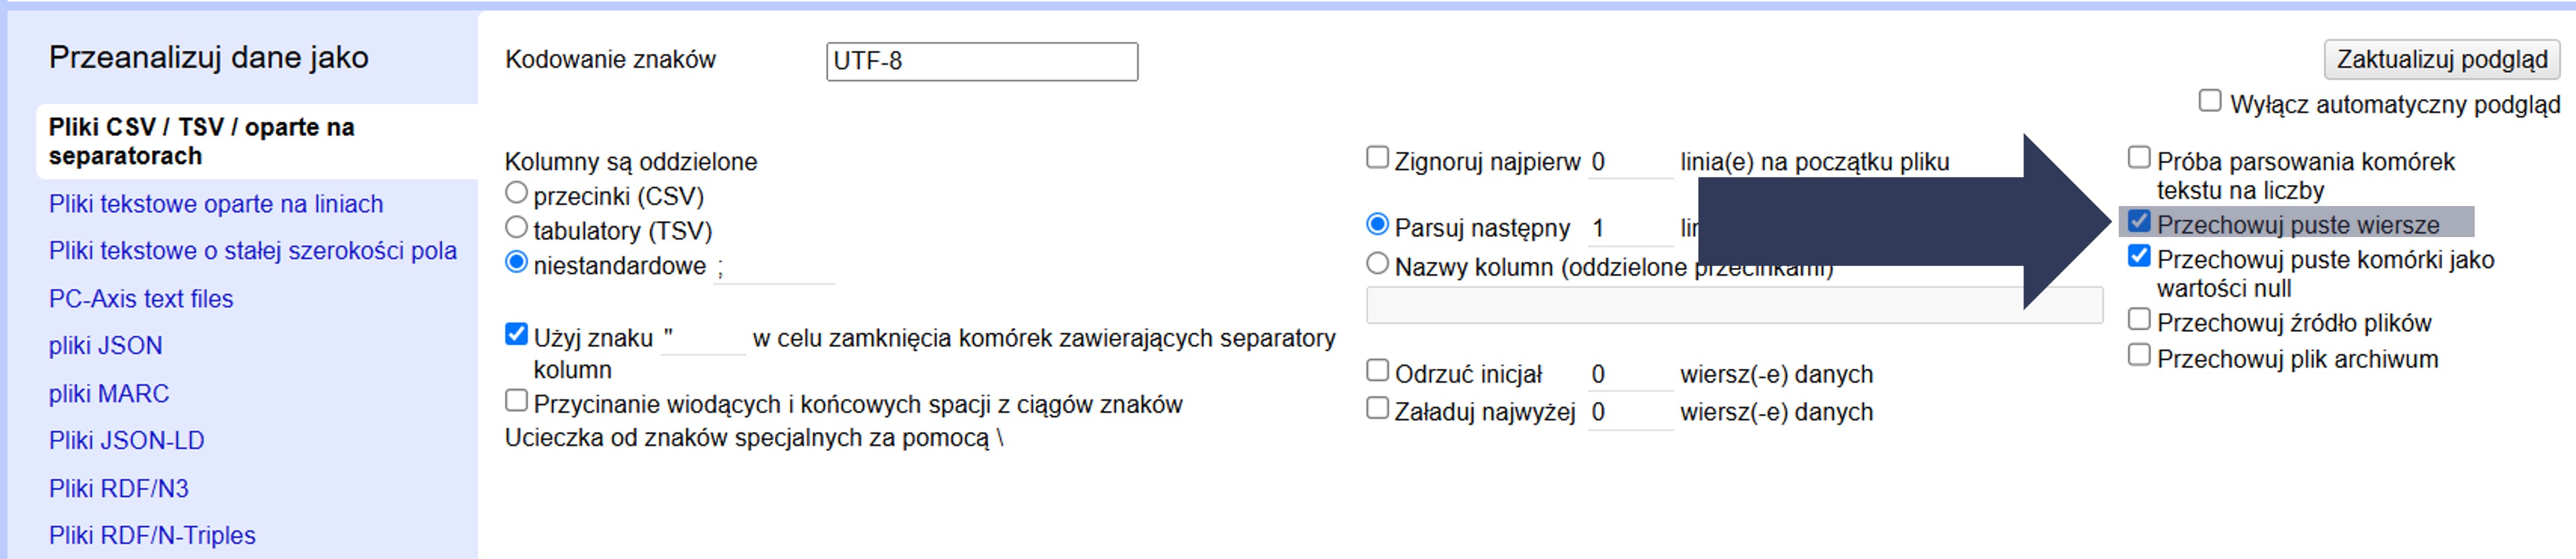This screenshot has height=559, width=2576.
Task: Open Pliki tekstowe oparte na liniach parser
Action: [216, 204]
